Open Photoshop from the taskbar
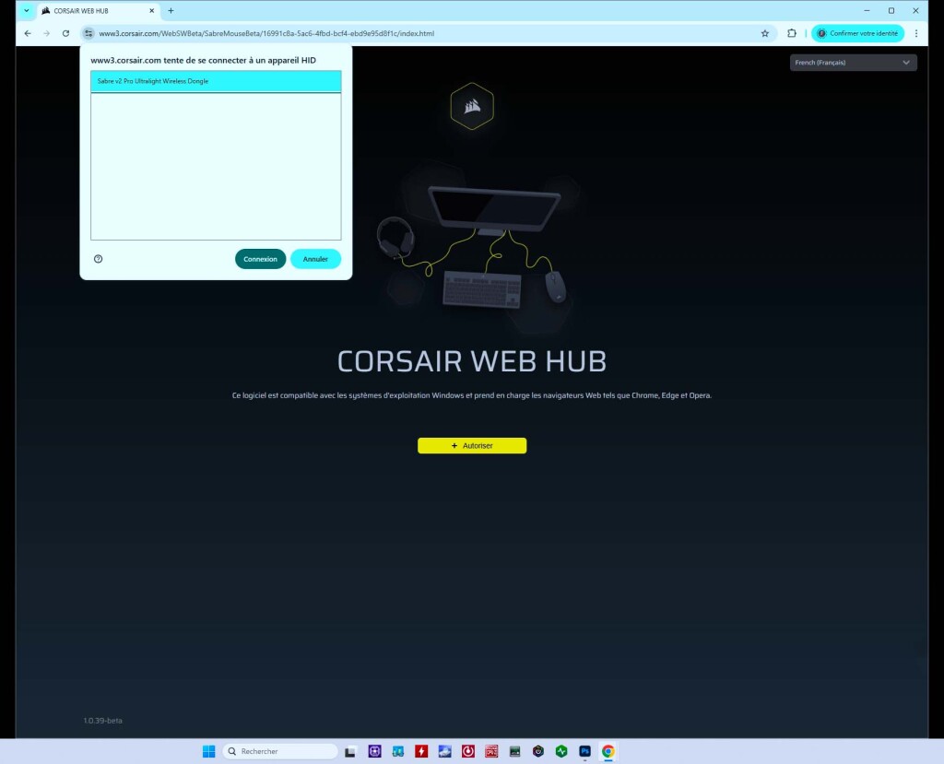Screen dimensions: 944x764 [x=585, y=751]
